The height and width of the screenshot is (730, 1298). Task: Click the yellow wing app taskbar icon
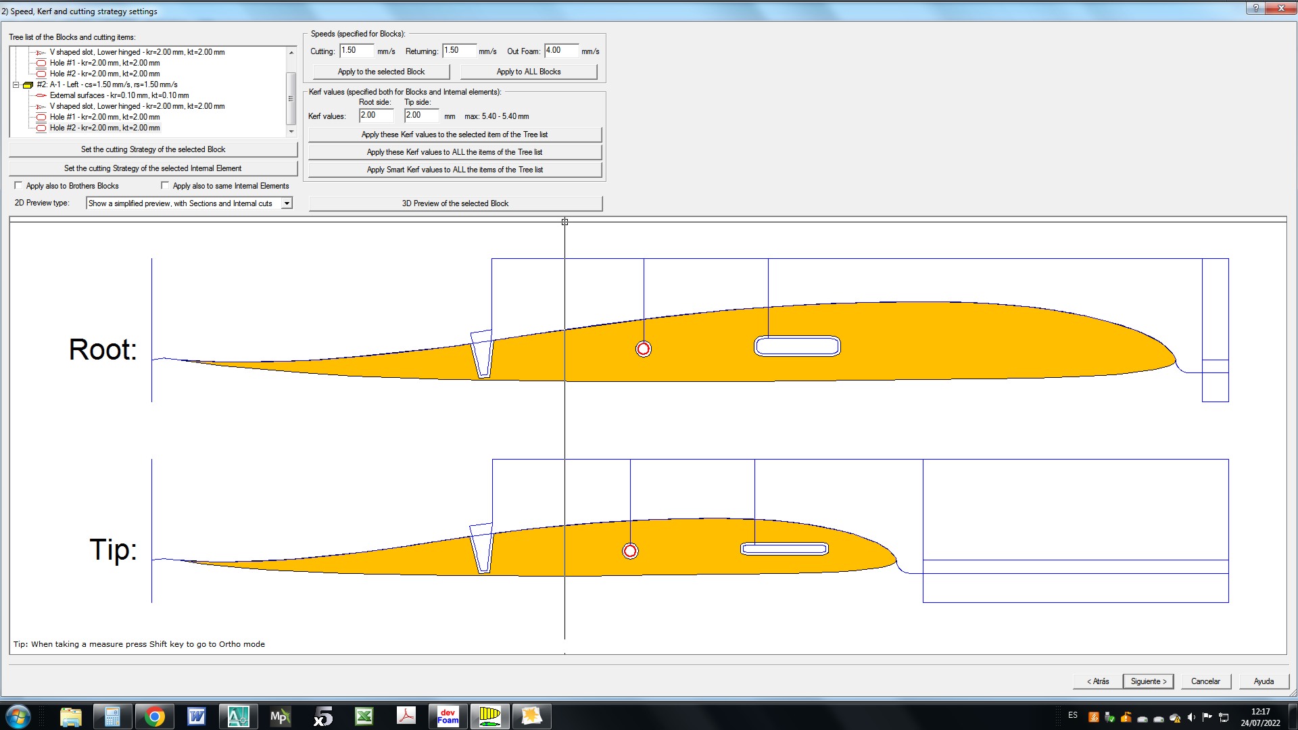point(489,716)
